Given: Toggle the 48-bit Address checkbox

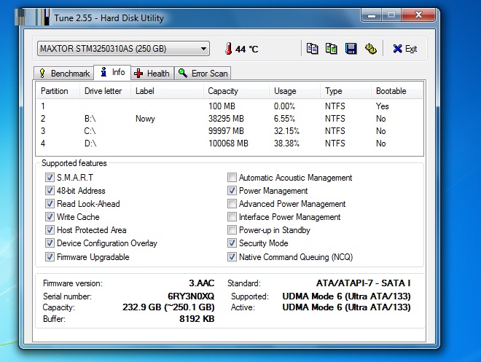Looking at the screenshot, I should pyautogui.click(x=50, y=191).
